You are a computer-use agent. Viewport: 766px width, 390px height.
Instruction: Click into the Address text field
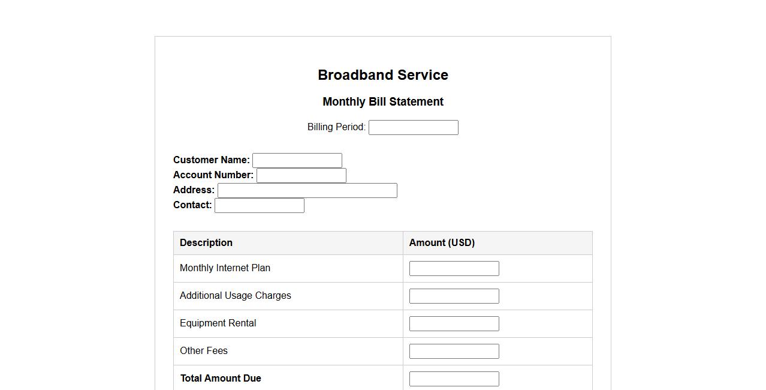(x=307, y=190)
